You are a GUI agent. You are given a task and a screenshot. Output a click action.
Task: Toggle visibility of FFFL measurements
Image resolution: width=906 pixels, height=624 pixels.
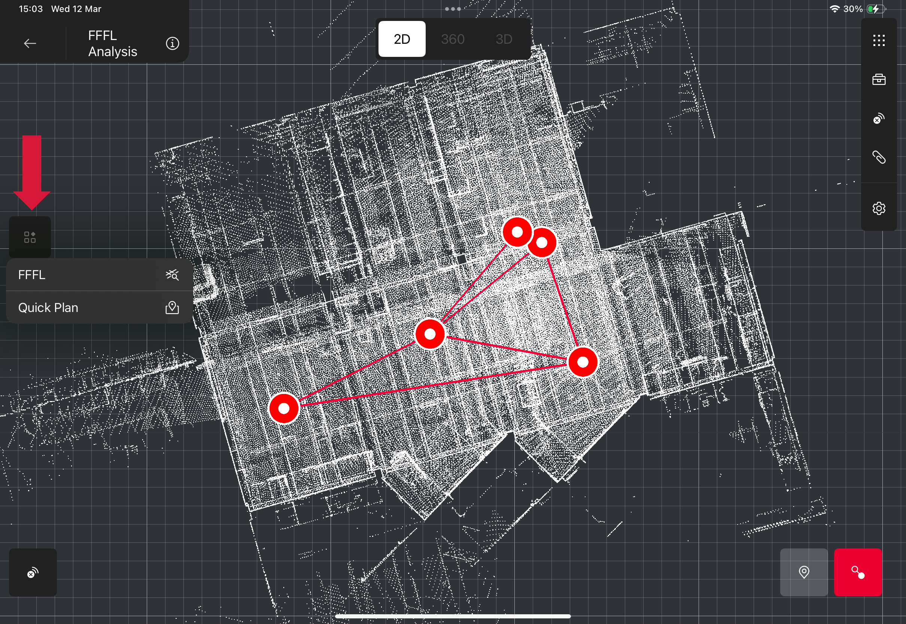pos(172,275)
